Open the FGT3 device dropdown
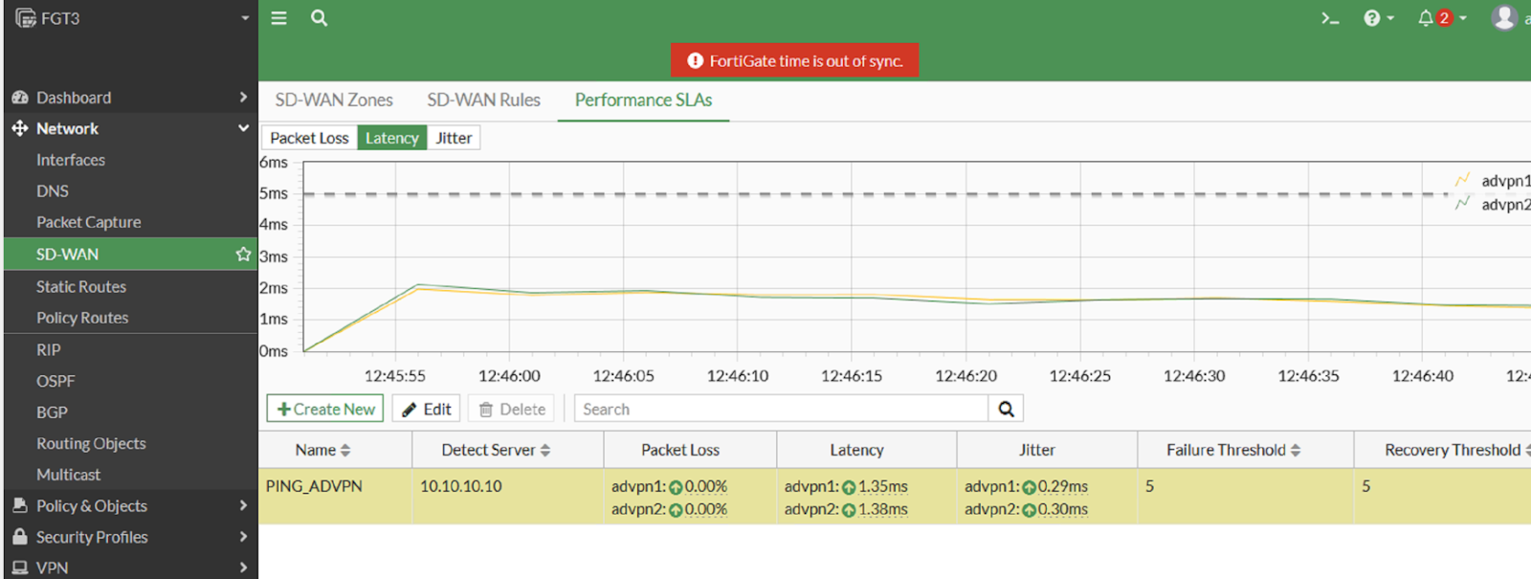Screen dimensions: 1531x579 pyautogui.click(x=245, y=18)
